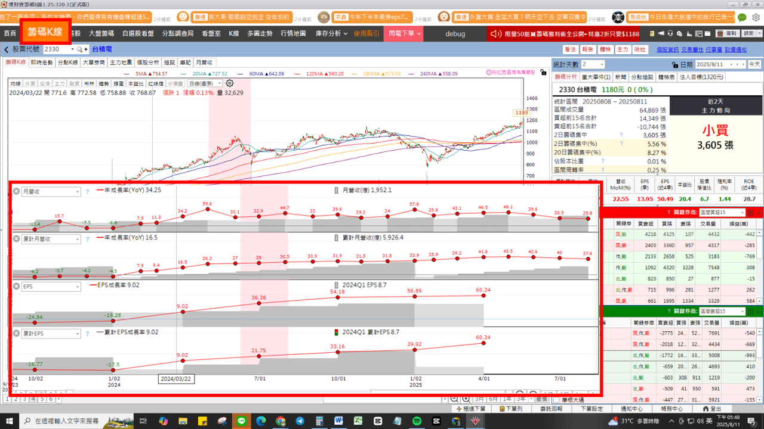Open the 個股資訊 link

point(667,49)
